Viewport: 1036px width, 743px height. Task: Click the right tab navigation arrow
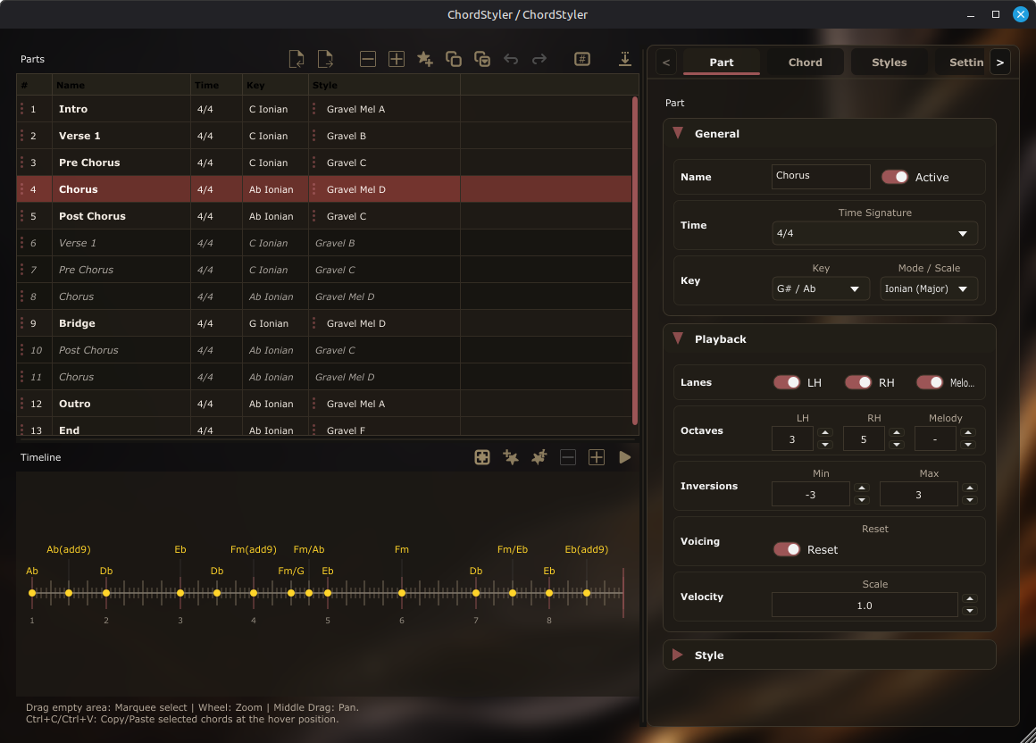(999, 63)
